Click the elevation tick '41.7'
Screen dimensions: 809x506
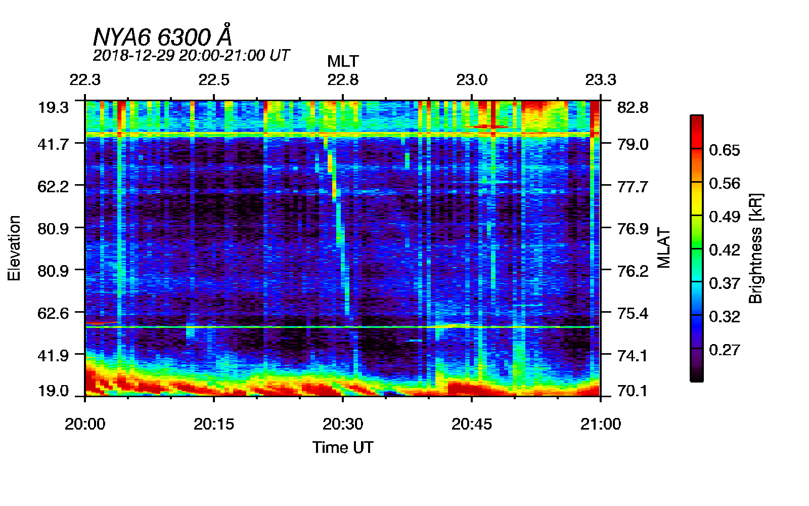click(x=53, y=144)
